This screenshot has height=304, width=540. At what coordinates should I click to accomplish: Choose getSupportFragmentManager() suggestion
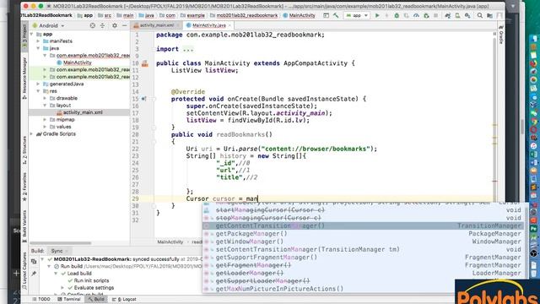click(x=363, y=257)
